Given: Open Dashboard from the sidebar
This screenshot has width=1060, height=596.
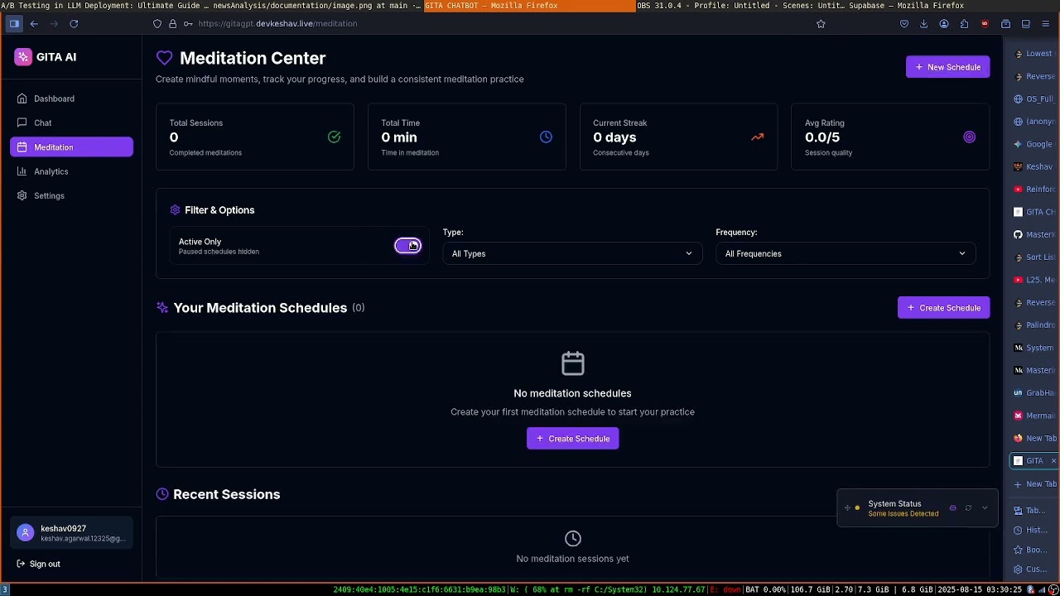Looking at the screenshot, I should (x=71, y=99).
